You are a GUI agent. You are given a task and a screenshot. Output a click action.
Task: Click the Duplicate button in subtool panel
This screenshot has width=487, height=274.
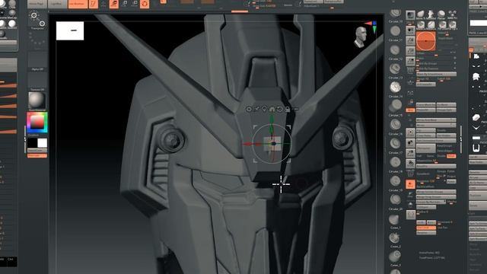point(478,196)
